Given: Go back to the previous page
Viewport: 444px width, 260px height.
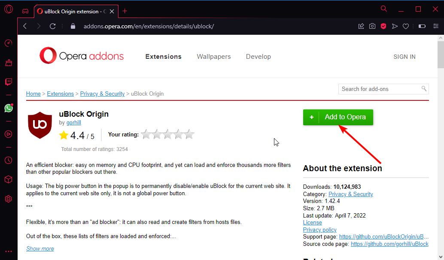Looking at the screenshot, I should click(x=25, y=26).
